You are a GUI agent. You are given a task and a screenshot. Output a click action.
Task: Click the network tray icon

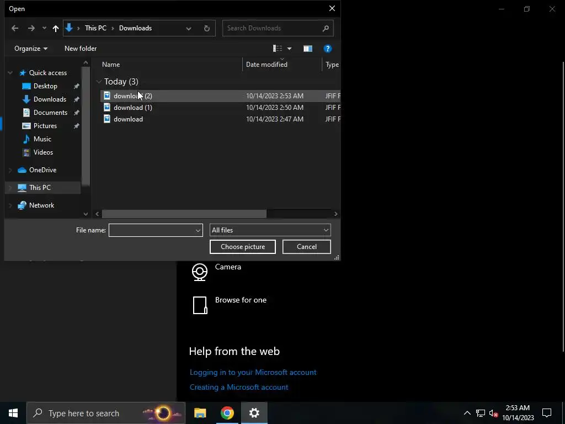(481, 413)
